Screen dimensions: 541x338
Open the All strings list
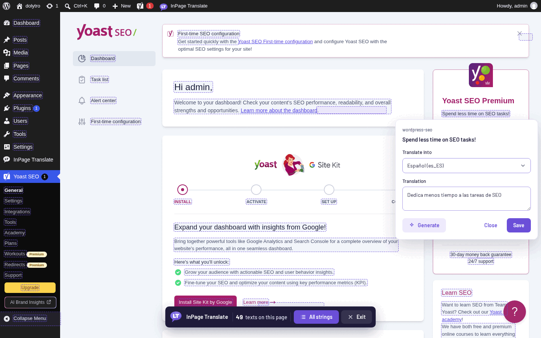316,317
